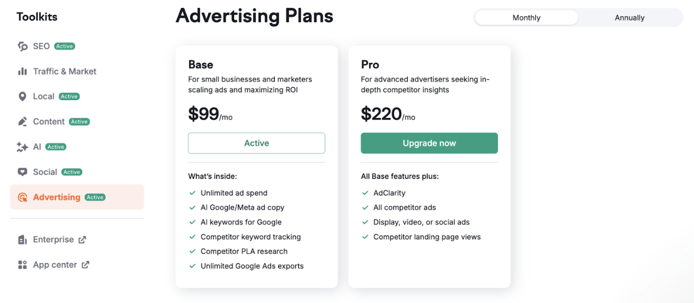This screenshot has height=303, width=694.
Task: Click the Local toolkit pin icon
Action: click(22, 96)
